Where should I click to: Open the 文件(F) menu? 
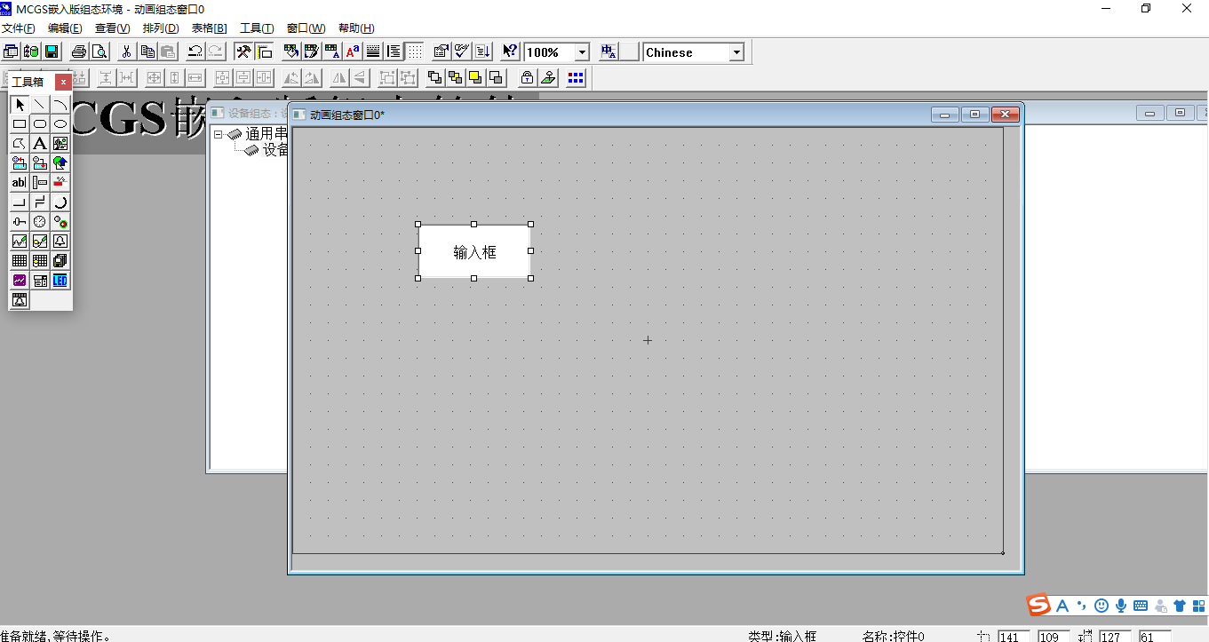[19, 28]
